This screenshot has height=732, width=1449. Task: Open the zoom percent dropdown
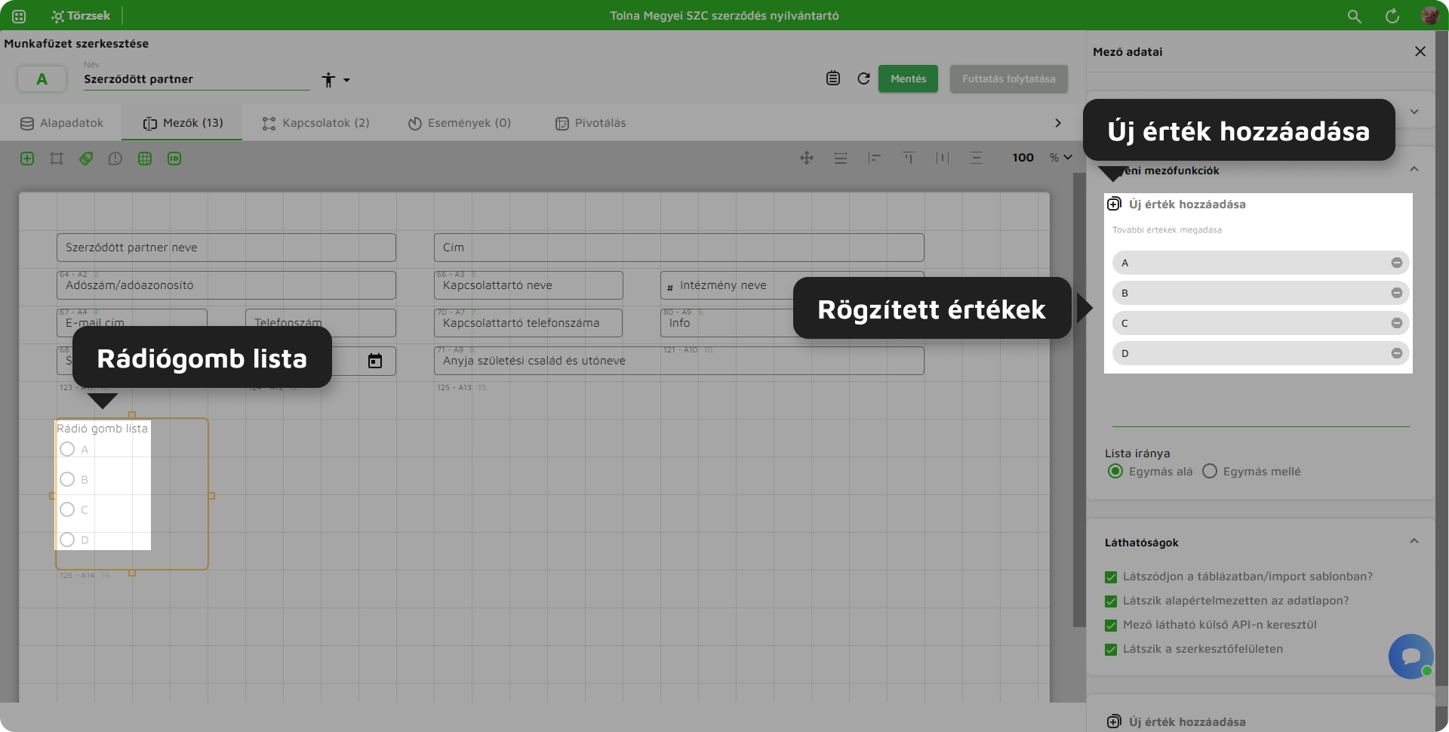1061,158
